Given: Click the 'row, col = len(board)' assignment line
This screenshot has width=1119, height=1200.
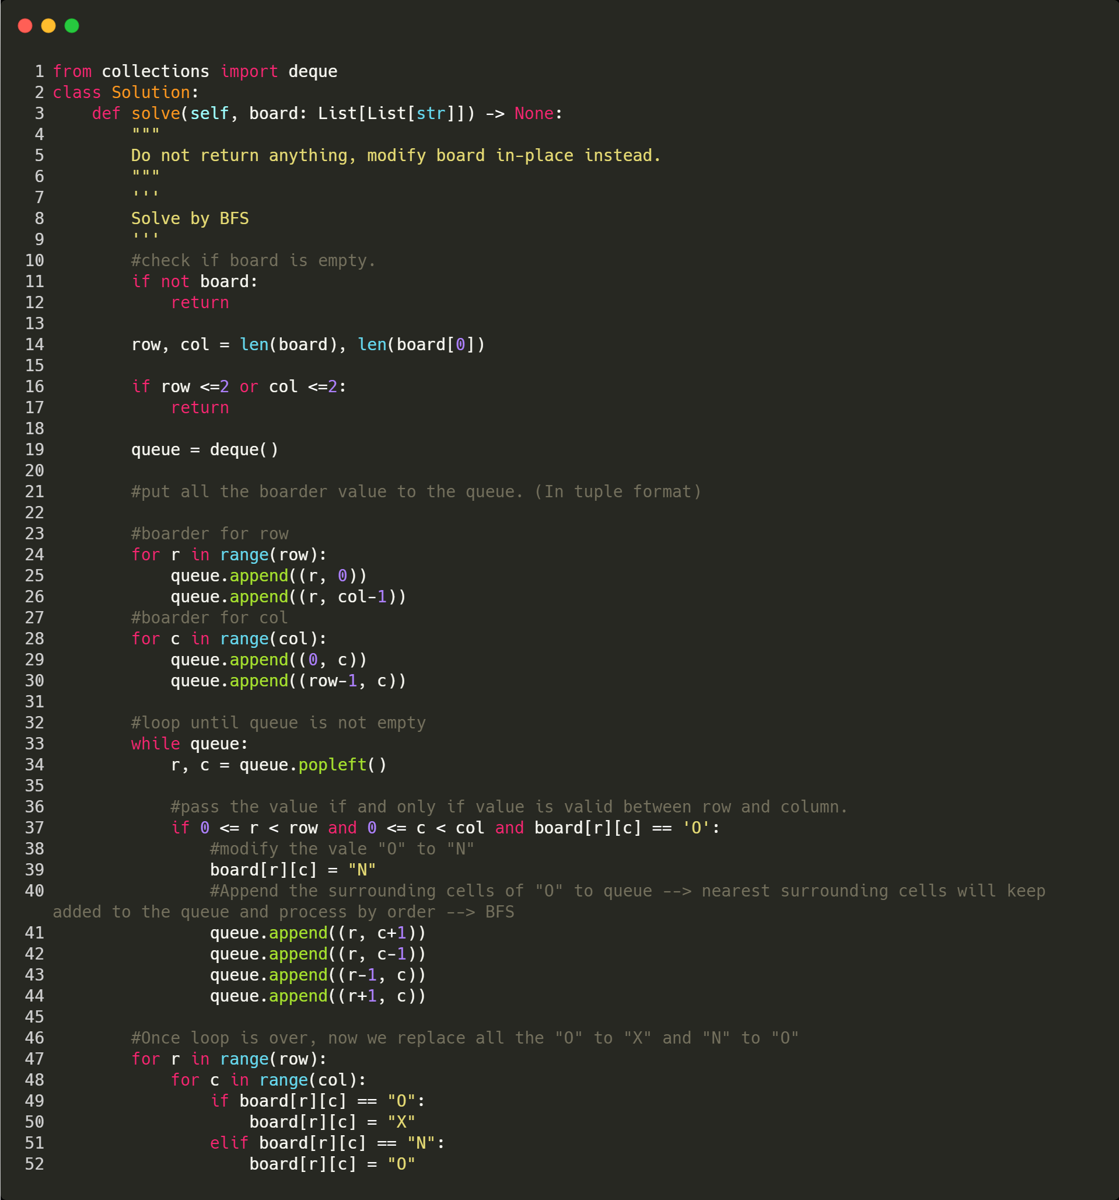Looking at the screenshot, I should coord(308,345).
